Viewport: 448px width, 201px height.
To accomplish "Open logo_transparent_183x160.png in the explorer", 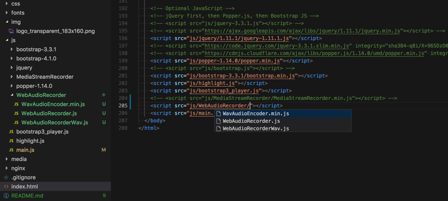I will point(55,31).
